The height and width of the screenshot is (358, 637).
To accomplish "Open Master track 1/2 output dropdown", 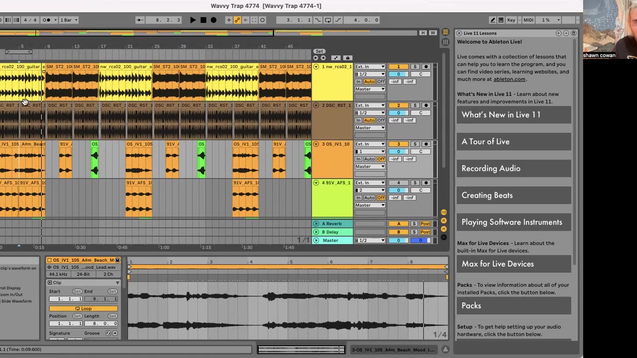I will coord(370,241).
